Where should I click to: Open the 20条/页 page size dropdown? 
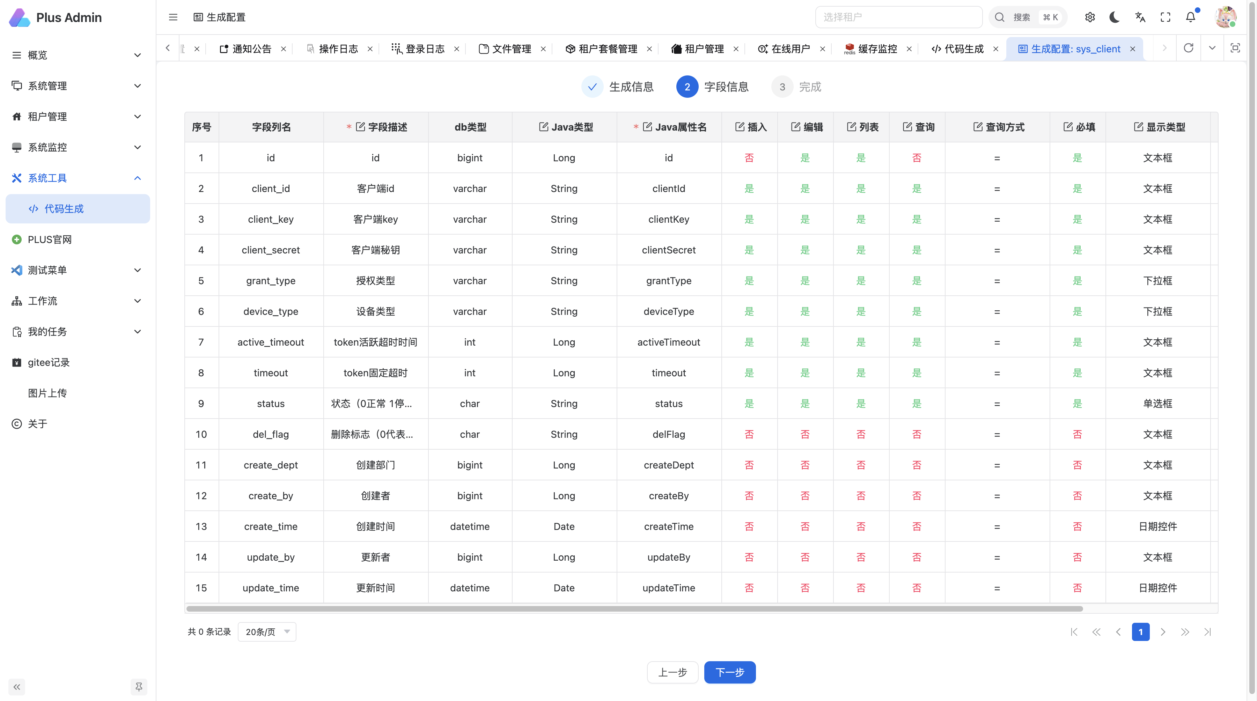pyautogui.click(x=267, y=632)
